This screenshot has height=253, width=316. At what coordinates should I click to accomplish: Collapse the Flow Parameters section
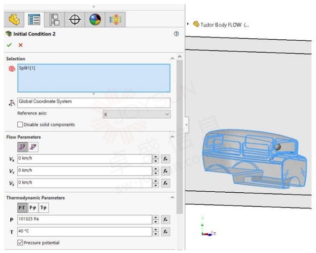coord(172,137)
